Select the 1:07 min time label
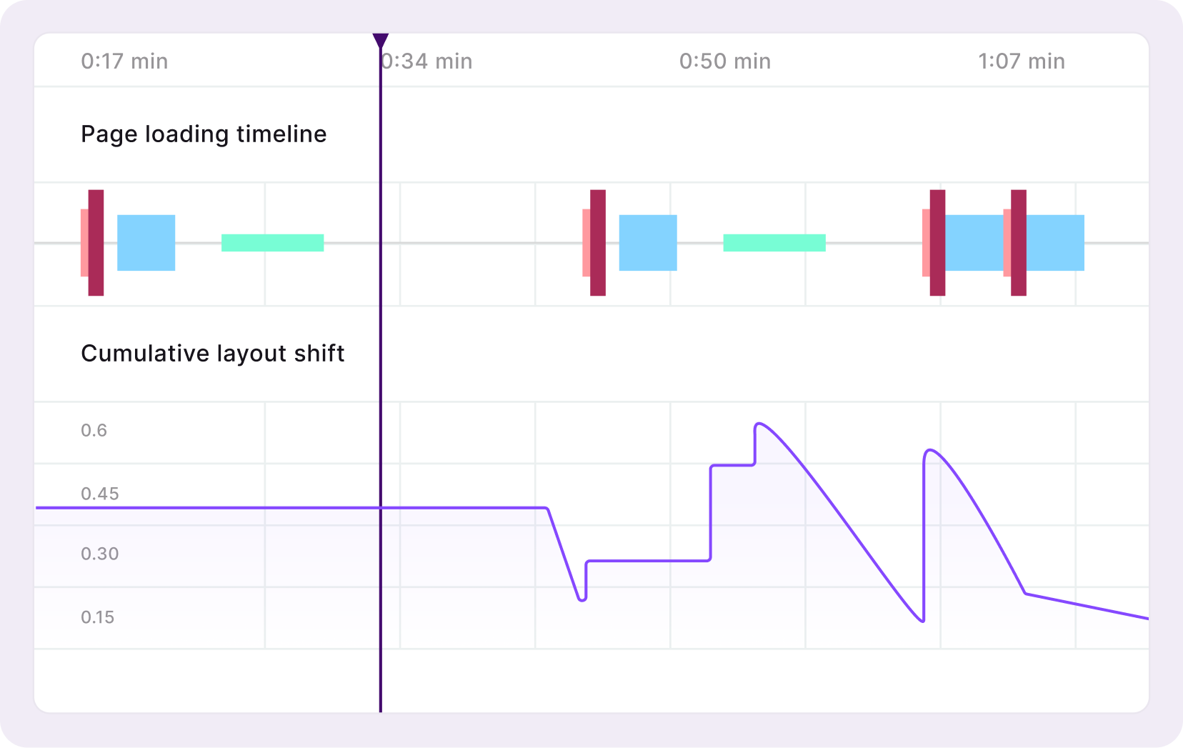The image size is (1183, 748). tap(1022, 61)
